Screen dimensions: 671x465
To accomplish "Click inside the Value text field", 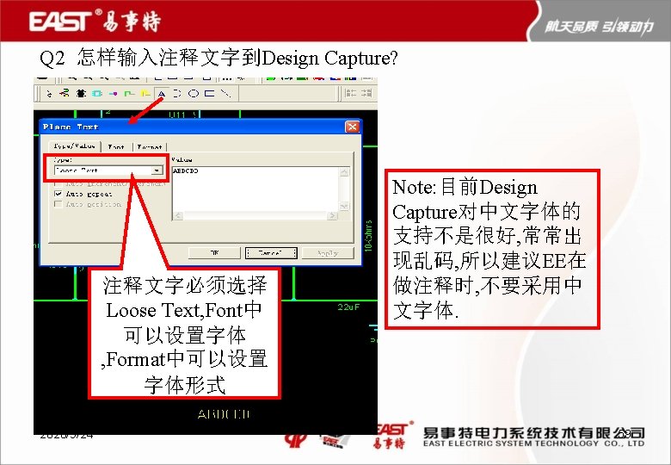I will [x=255, y=189].
